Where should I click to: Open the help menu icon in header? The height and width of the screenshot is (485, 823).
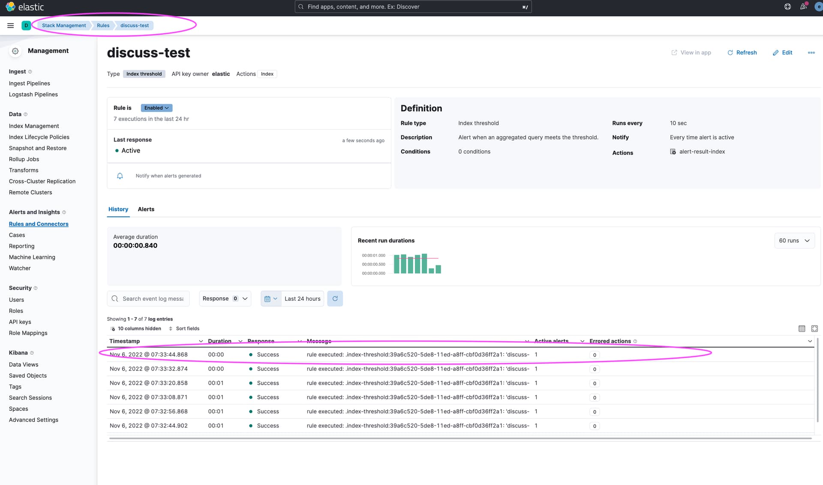(787, 7)
